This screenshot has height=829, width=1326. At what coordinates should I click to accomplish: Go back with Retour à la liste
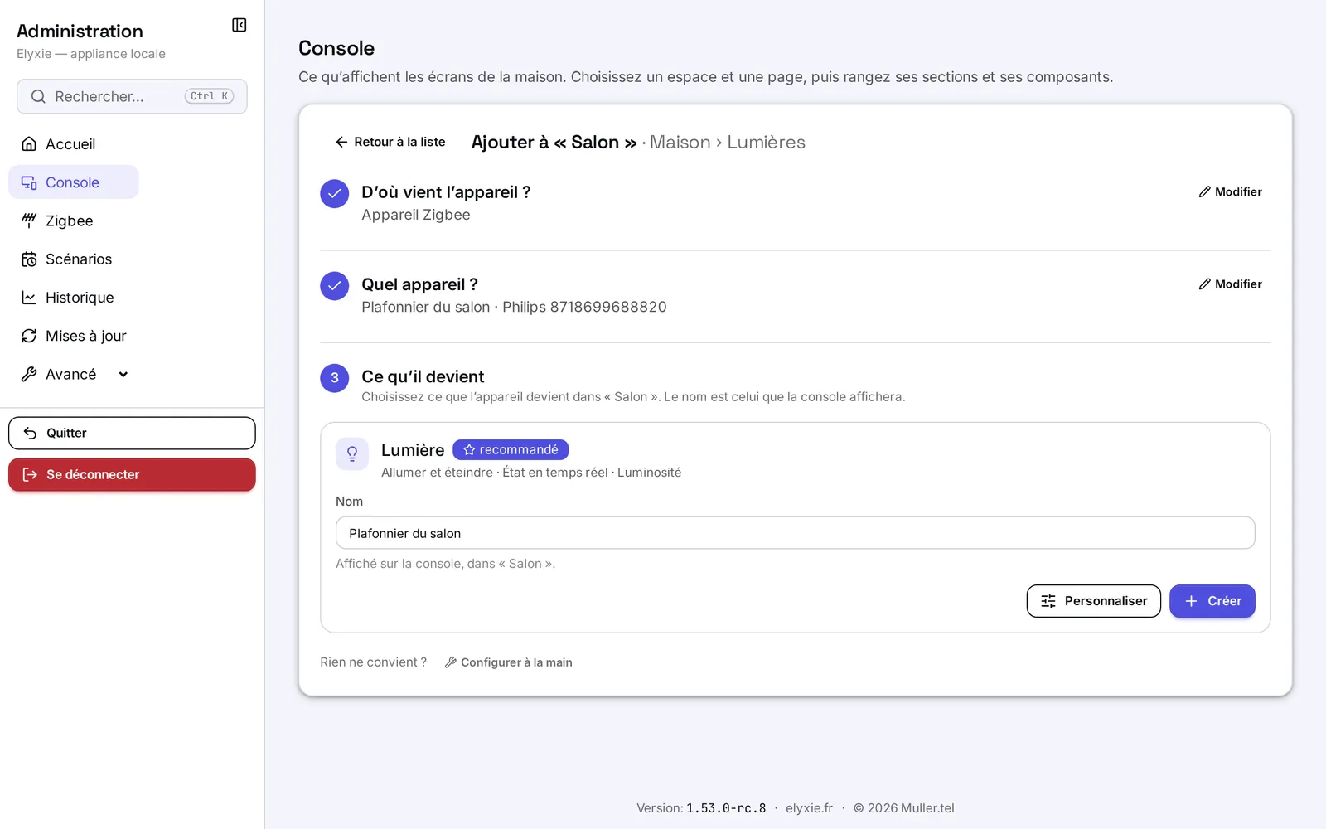390,142
